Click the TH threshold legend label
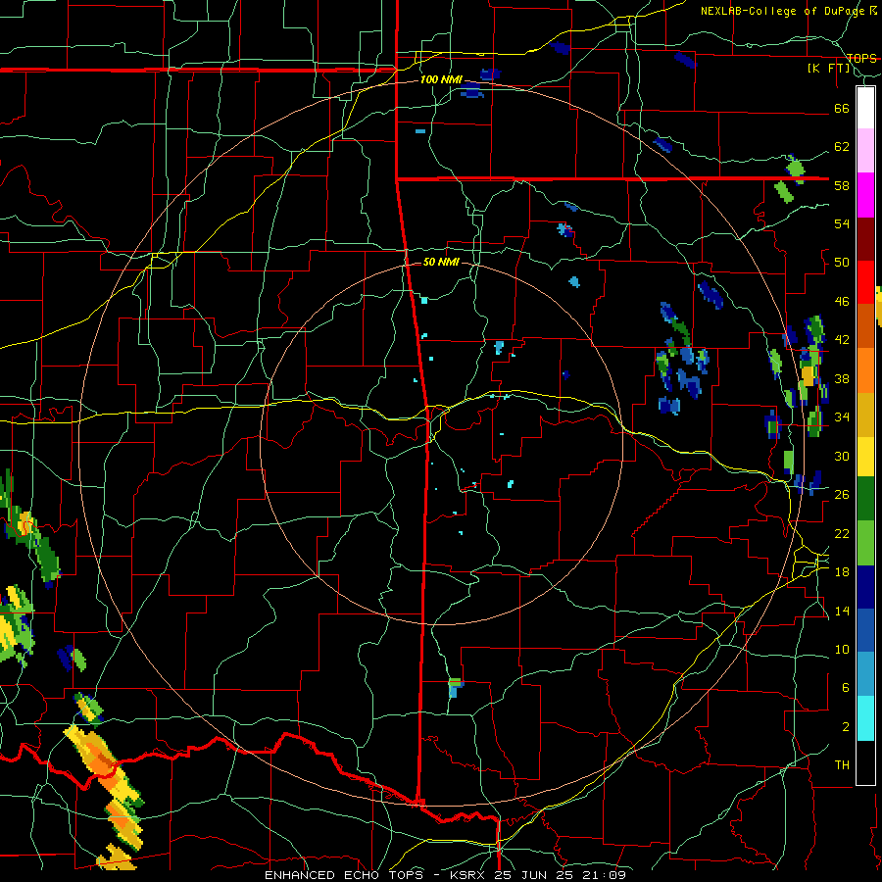 pos(842,765)
